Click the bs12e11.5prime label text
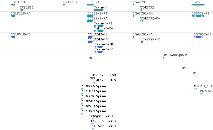 click(x=104, y=126)
